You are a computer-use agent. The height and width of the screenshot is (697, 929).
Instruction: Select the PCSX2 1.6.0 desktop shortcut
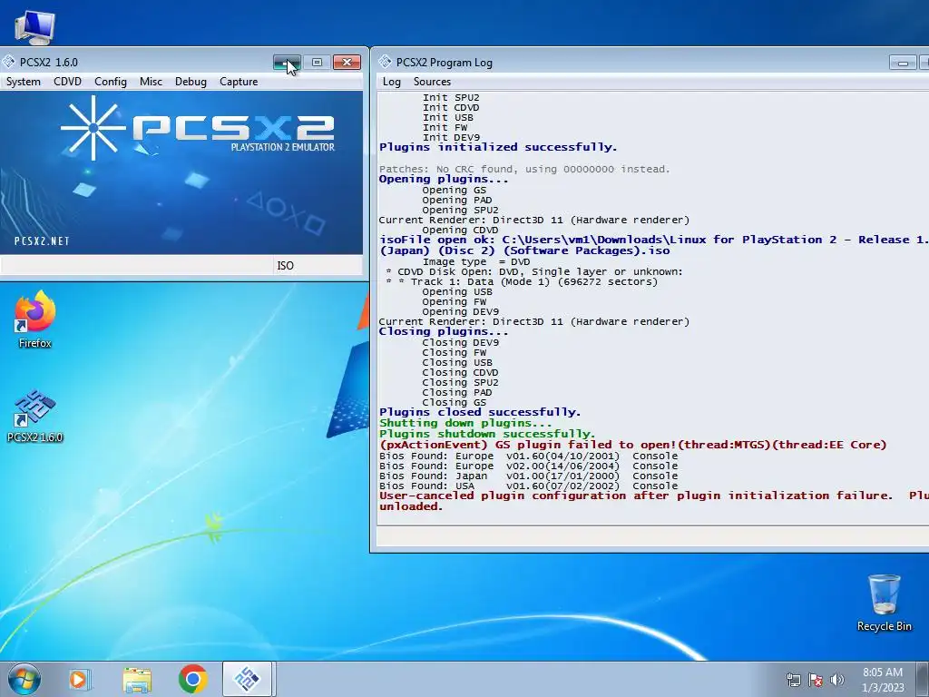(x=34, y=417)
